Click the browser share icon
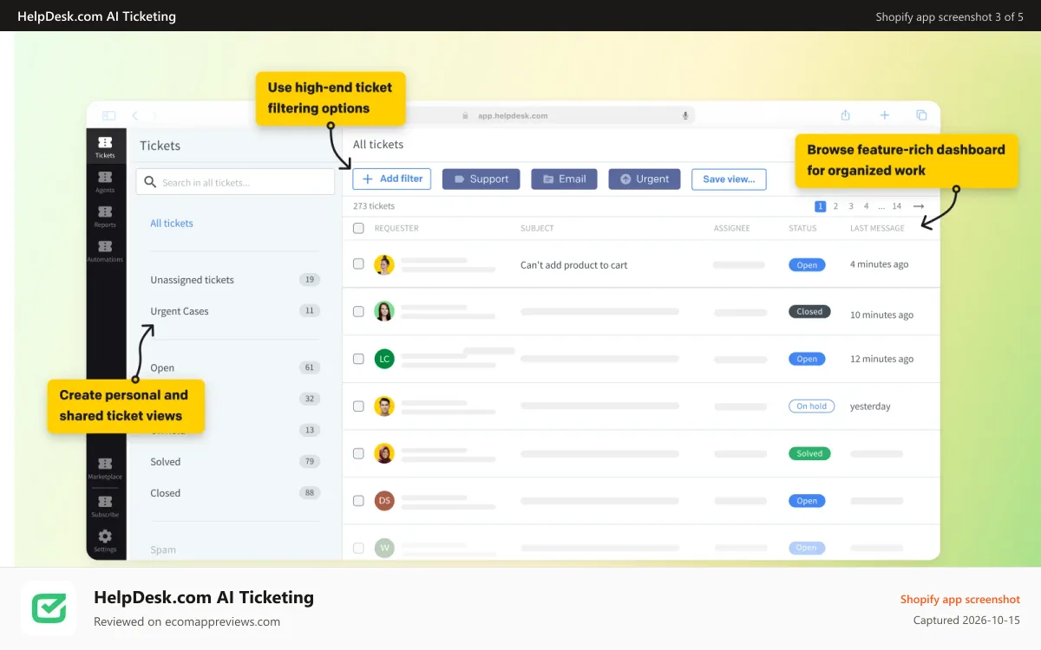 pyautogui.click(x=845, y=115)
